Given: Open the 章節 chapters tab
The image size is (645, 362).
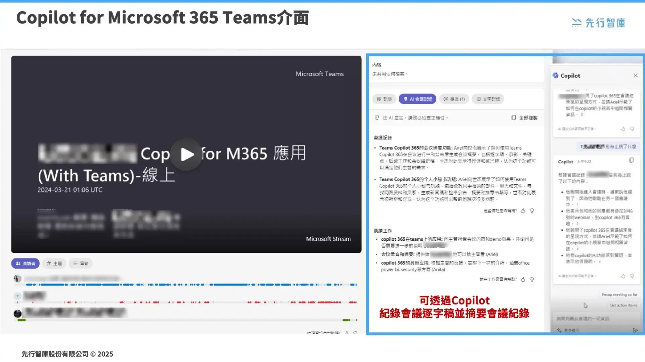Looking at the screenshot, I should pos(81,263).
